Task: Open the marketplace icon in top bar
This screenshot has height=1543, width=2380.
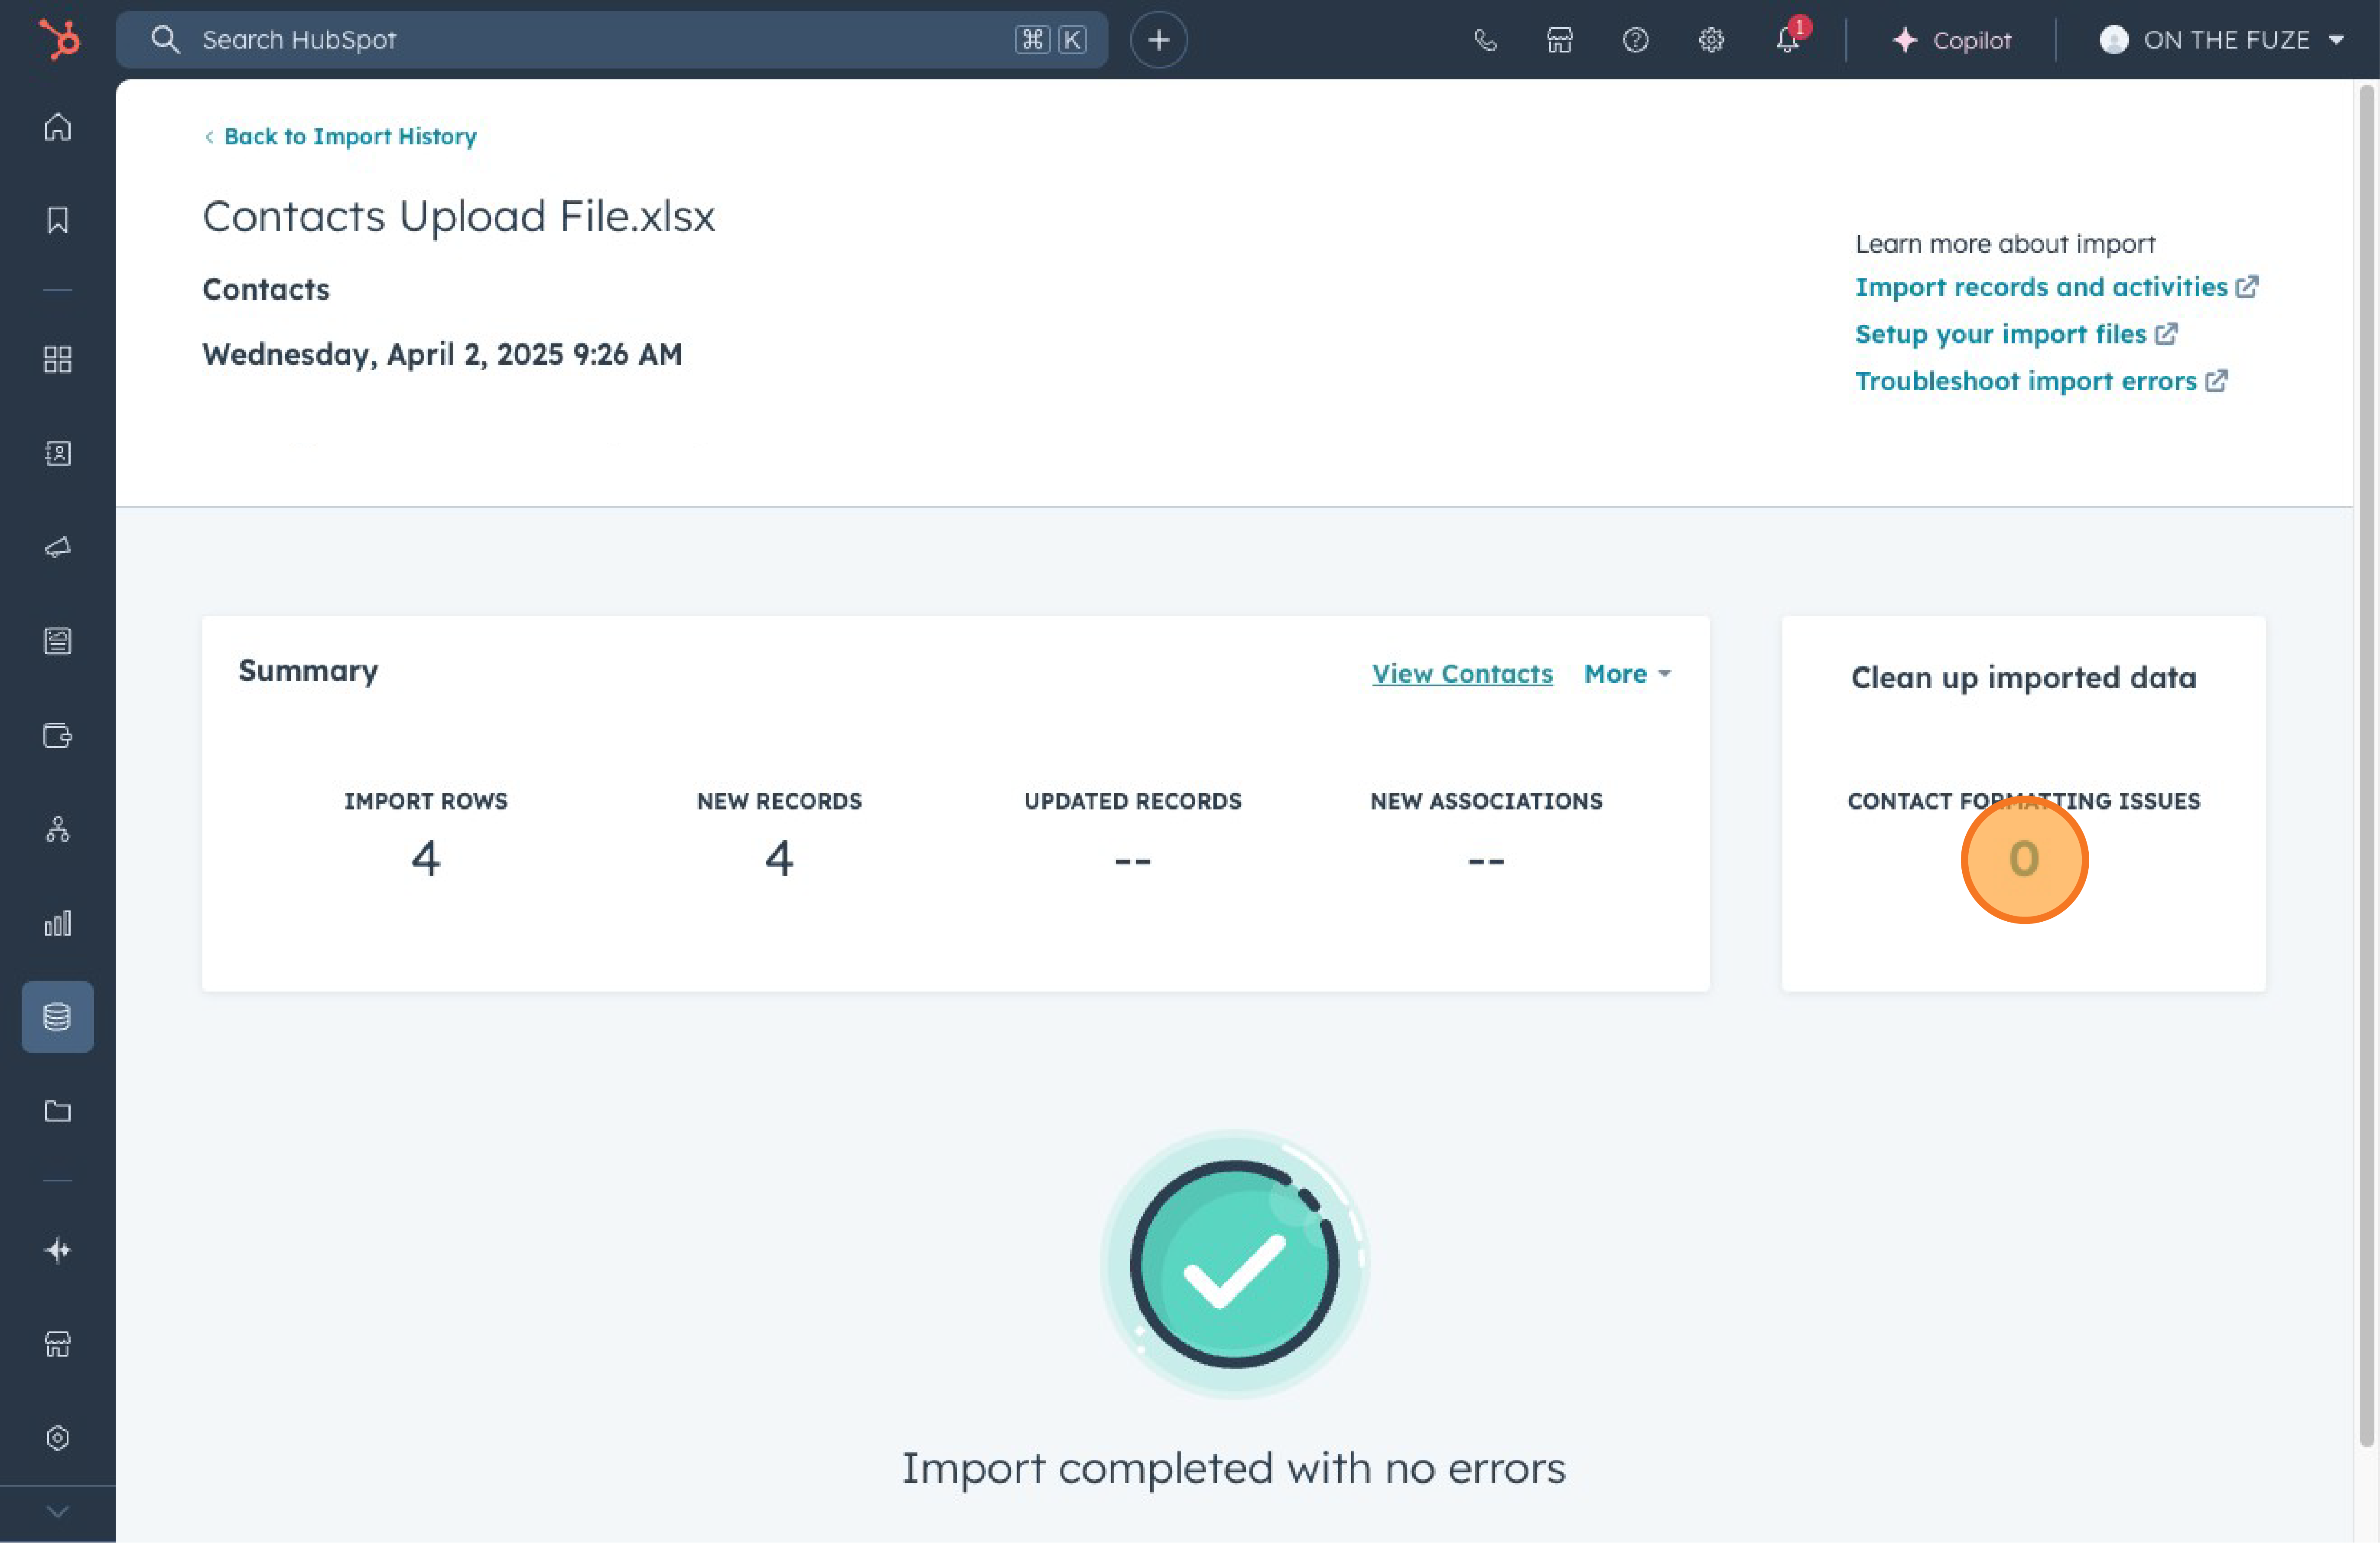Action: (1560, 40)
